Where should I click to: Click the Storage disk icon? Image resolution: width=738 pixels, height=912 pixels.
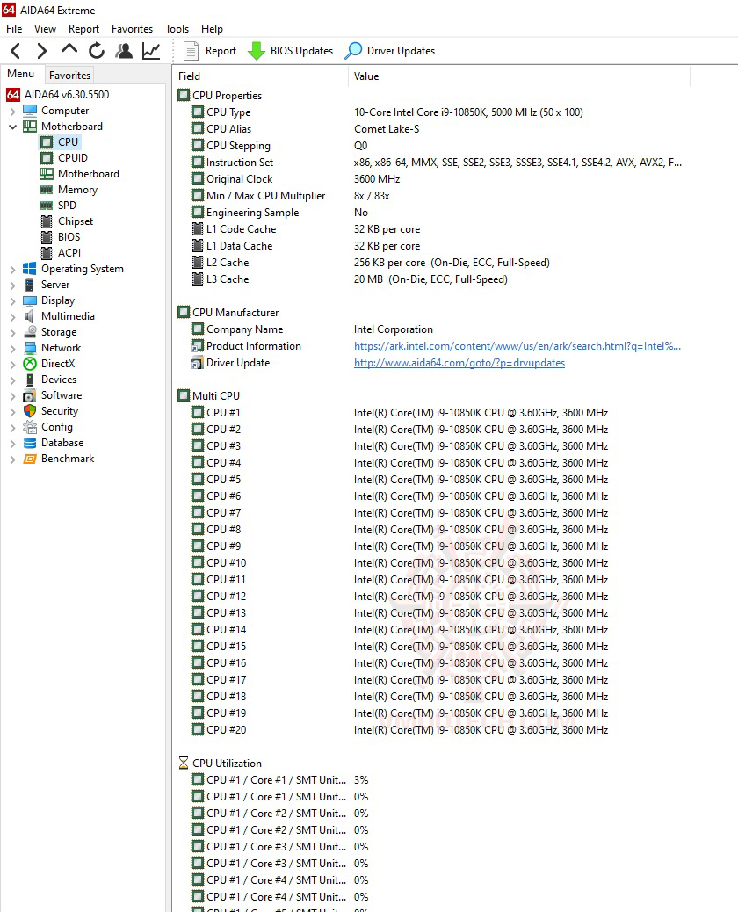30,331
